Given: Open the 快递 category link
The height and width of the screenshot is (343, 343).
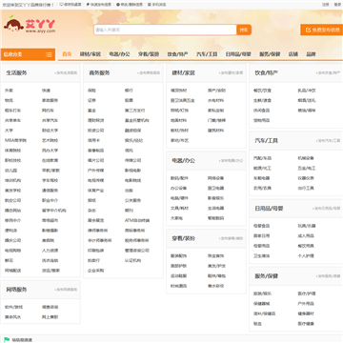Looking at the screenshot, I should pyautogui.click(x=47, y=91).
